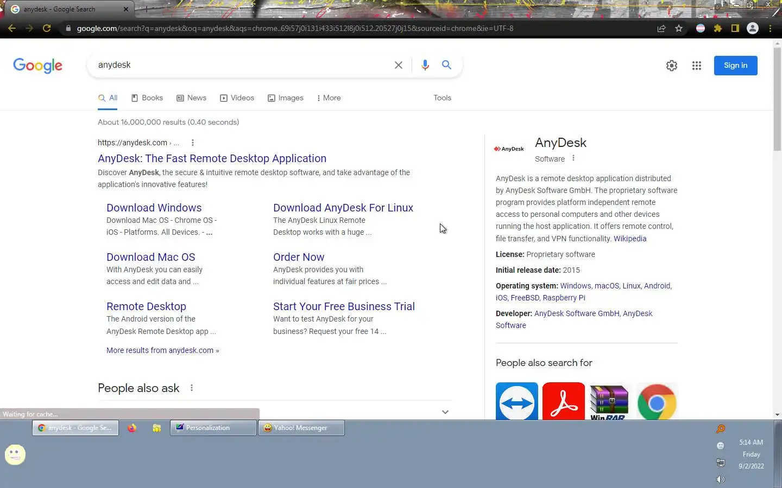This screenshot has width=782, height=488.
Task: Click the Sign in button
Action: tap(736, 66)
